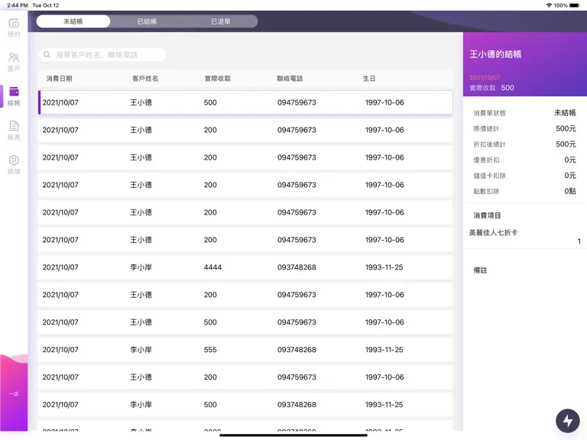Click the 生日 column header
The height and width of the screenshot is (440, 587).
point(368,79)
